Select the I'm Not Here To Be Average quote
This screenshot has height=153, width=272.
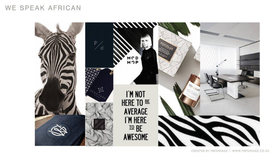tap(136, 116)
